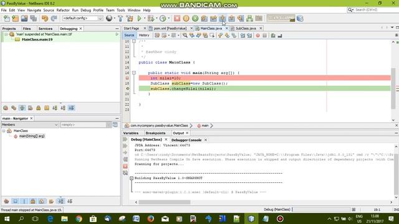The width and height of the screenshot is (399, 224).
Task: Stop the build with the red icon in Output
Action: (125, 166)
